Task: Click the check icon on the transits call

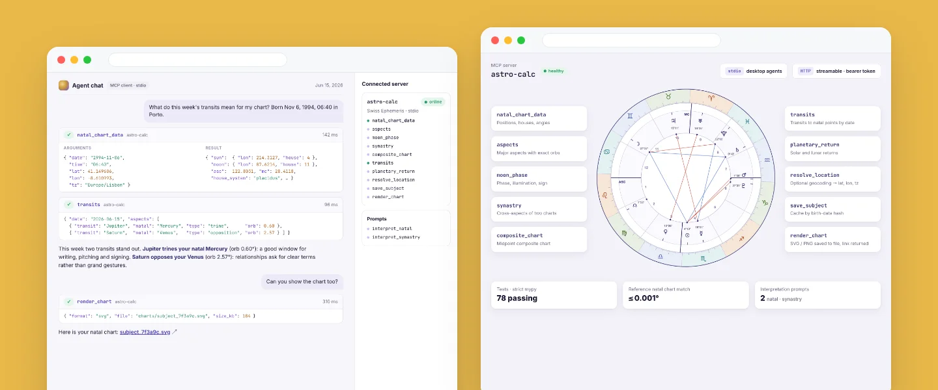Action: pyautogui.click(x=69, y=204)
